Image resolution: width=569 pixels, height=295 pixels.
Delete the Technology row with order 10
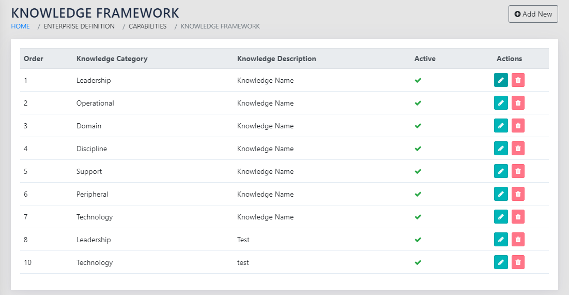point(518,262)
